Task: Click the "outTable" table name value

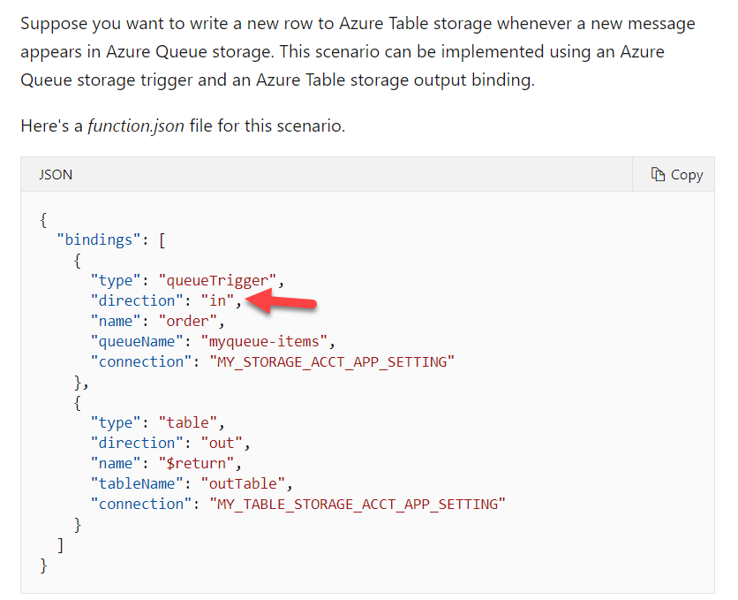Action: pos(243,483)
